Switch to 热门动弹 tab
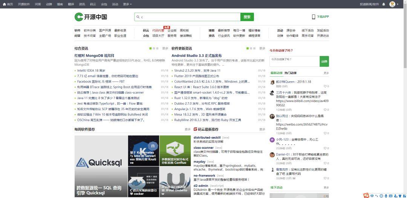 click(290, 73)
